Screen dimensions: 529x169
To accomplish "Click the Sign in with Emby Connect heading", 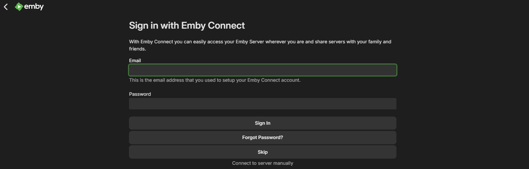I will click(x=187, y=25).
